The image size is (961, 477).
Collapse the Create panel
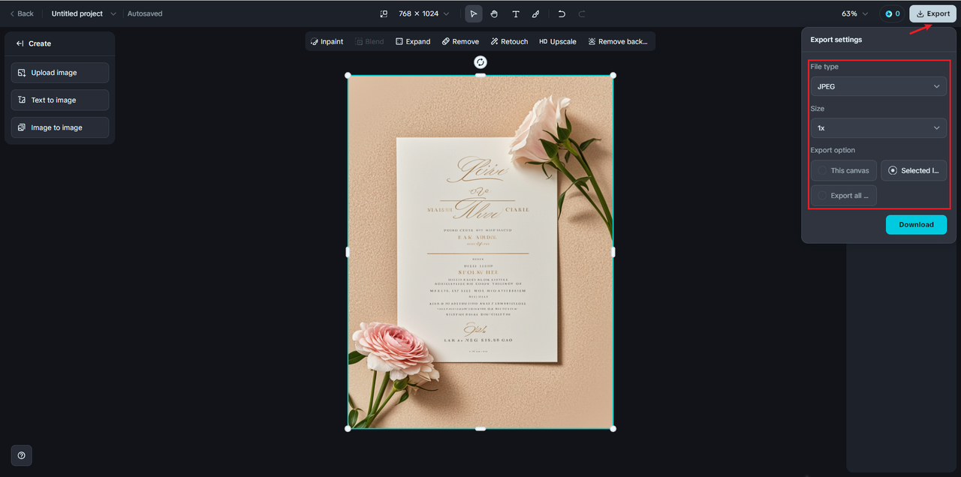[20, 43]
